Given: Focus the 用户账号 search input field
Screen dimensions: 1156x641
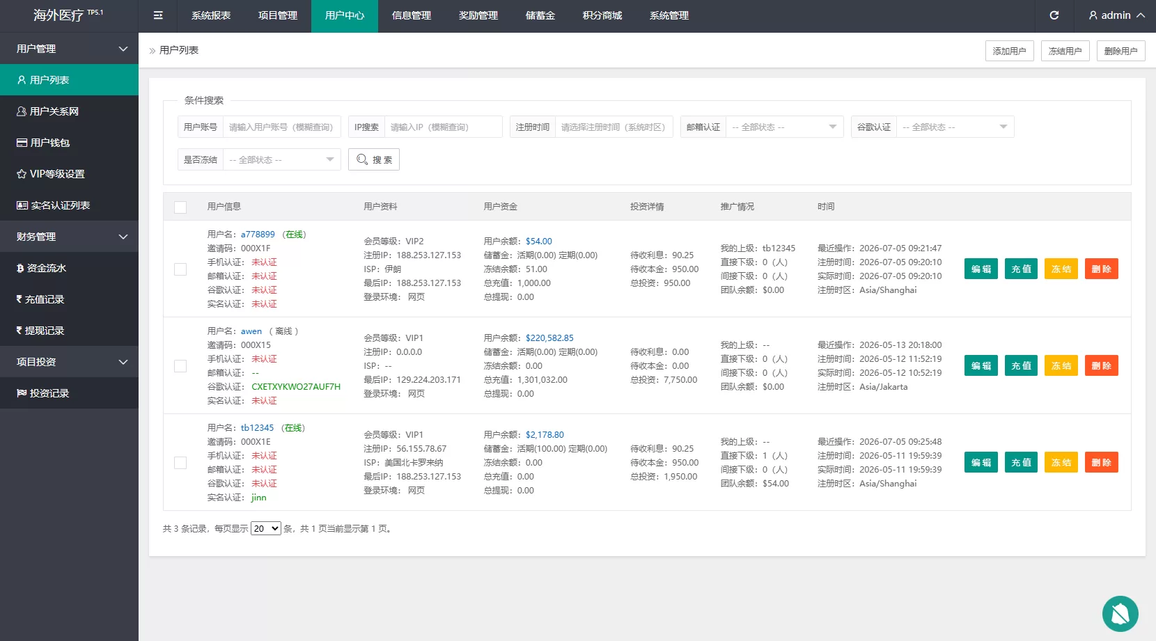Looking at the screenshot, I should pos(281,127).
